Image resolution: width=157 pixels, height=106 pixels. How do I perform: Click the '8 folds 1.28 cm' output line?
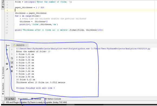(25, 74)
